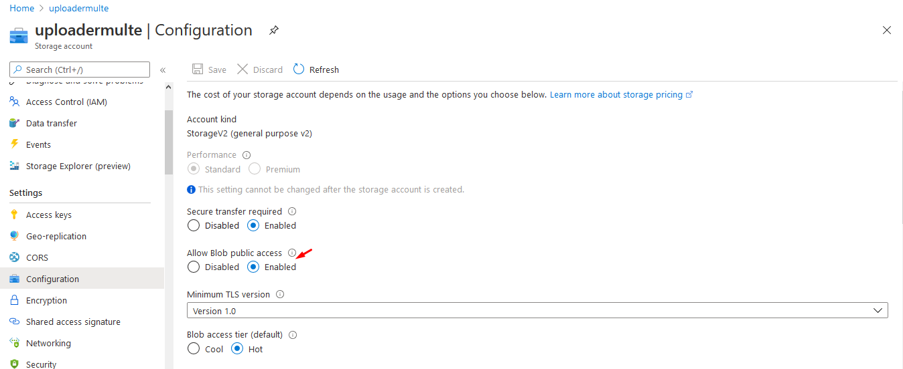Go to uploadermulte breadcrumb

click(78, 8)
